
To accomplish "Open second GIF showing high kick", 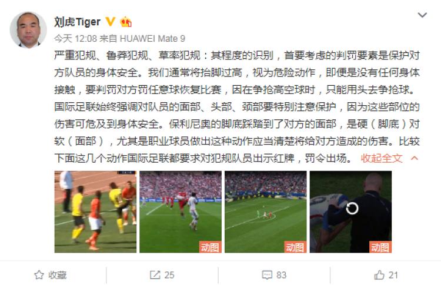I will pyautogui.click(x=181, y=212).
